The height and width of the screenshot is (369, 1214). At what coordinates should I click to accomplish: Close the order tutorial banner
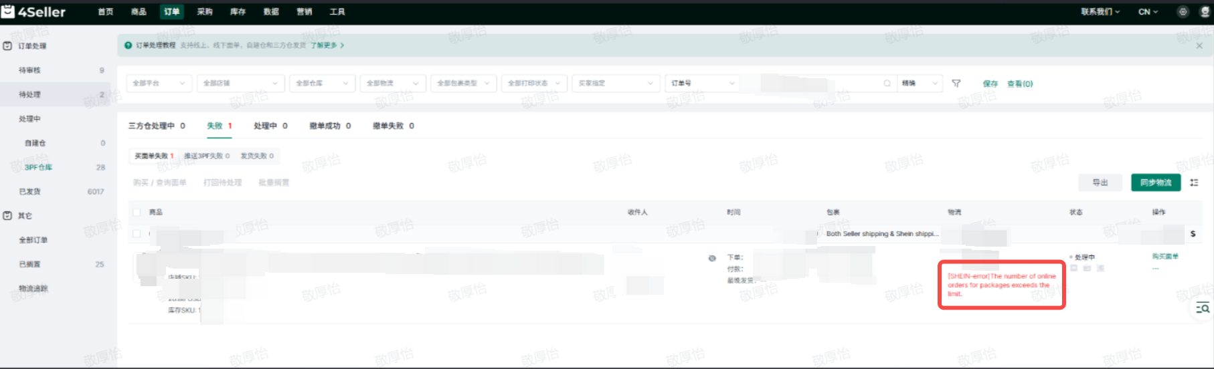pyautogui.click(x=1199, y=45)
